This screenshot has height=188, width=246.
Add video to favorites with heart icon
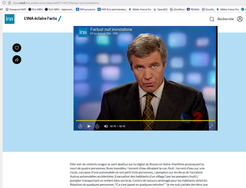(x=17, y=48)
